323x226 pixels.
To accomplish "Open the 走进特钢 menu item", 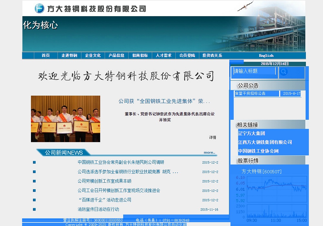I will (69, 55).
